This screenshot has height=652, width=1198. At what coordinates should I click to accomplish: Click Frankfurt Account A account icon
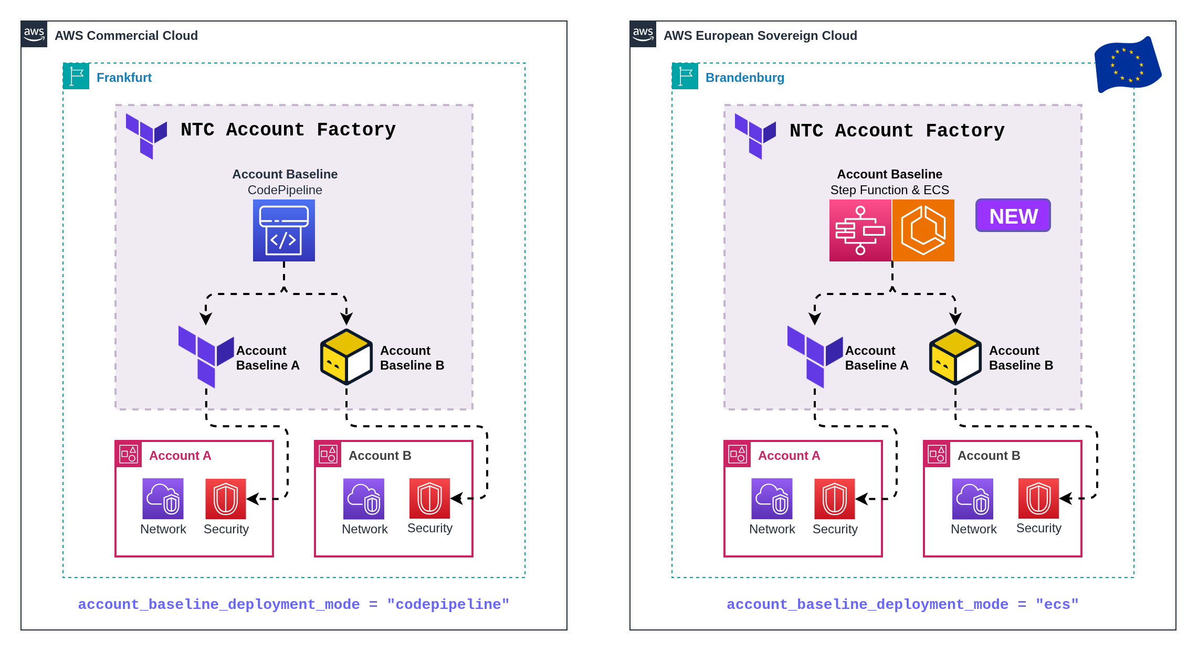129,454
